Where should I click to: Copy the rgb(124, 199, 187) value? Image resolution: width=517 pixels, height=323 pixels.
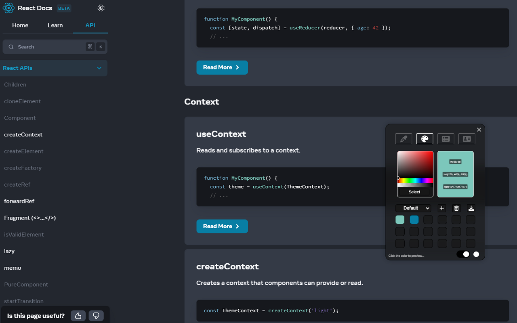(455, 187)
